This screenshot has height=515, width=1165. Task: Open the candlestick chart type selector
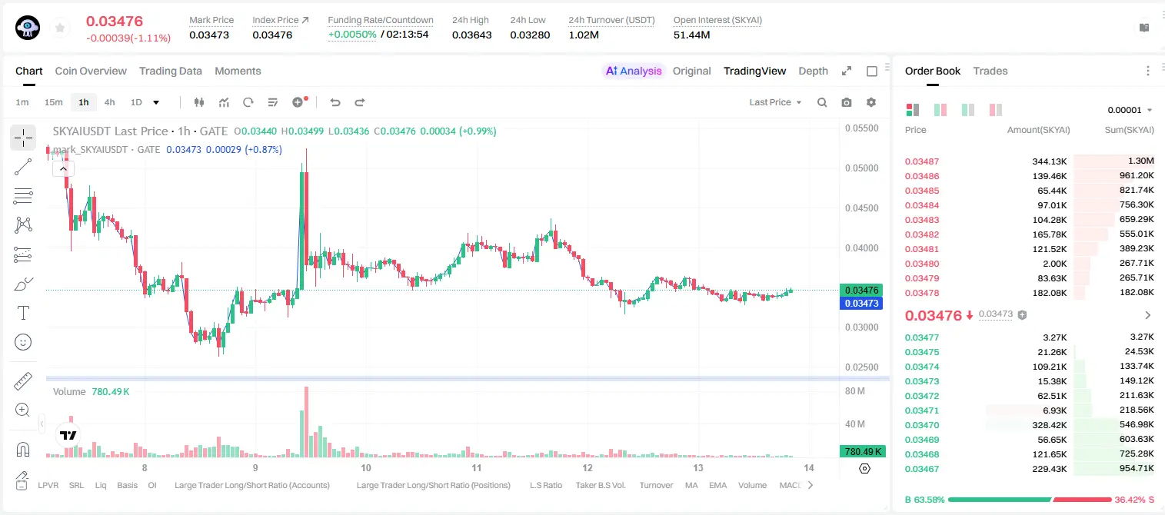coord(199,102)
